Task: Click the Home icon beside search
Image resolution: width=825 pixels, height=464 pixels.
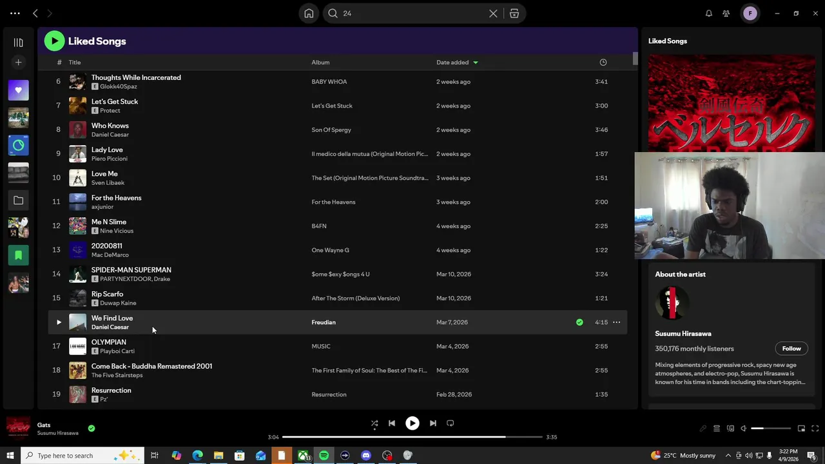Action: (309, 14)
